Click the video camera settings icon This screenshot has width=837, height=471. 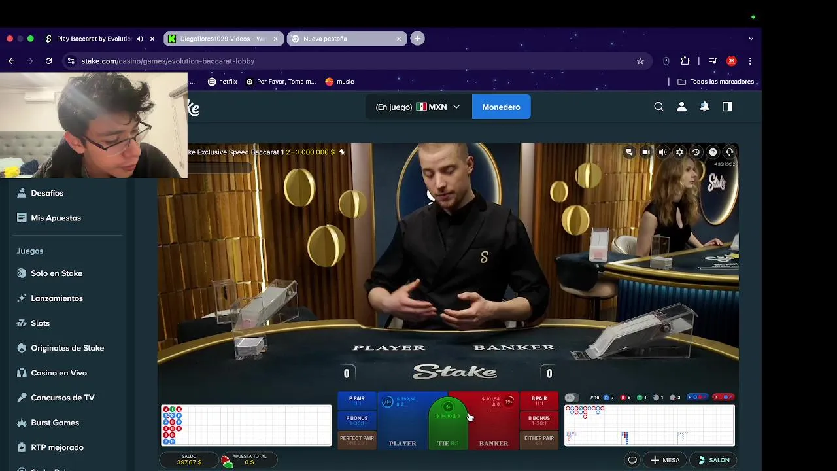coord(646,152)
